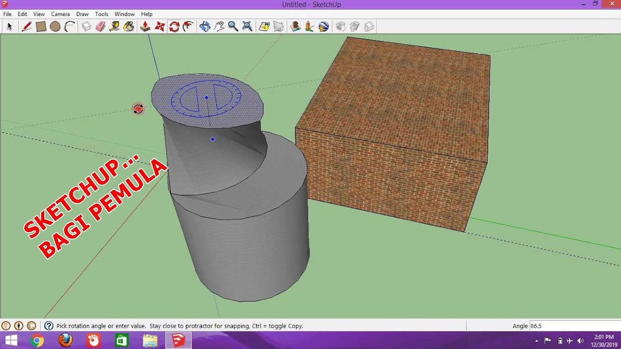This screenshot has height=349, width=621.
Task: Select the Tape Measure tool
Action: tap(114, 26)
